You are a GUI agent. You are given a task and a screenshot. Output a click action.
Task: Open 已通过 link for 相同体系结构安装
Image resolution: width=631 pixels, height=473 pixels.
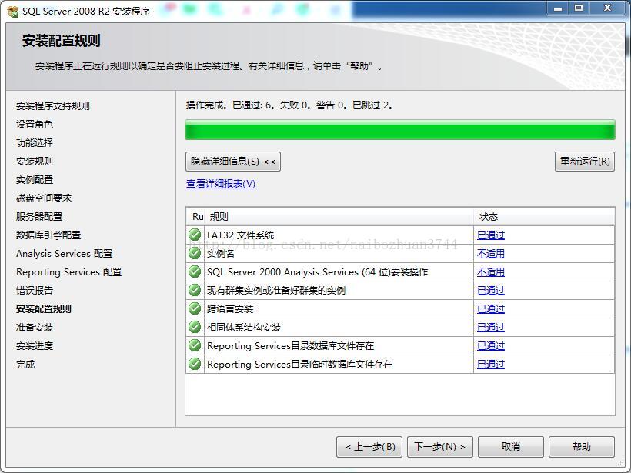490,328
